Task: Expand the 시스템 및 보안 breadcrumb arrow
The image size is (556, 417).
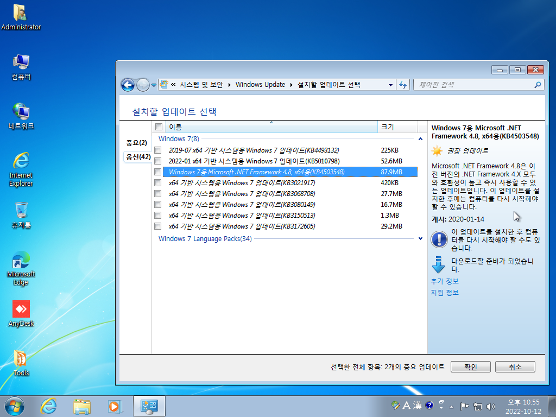Action: point(230,85)
